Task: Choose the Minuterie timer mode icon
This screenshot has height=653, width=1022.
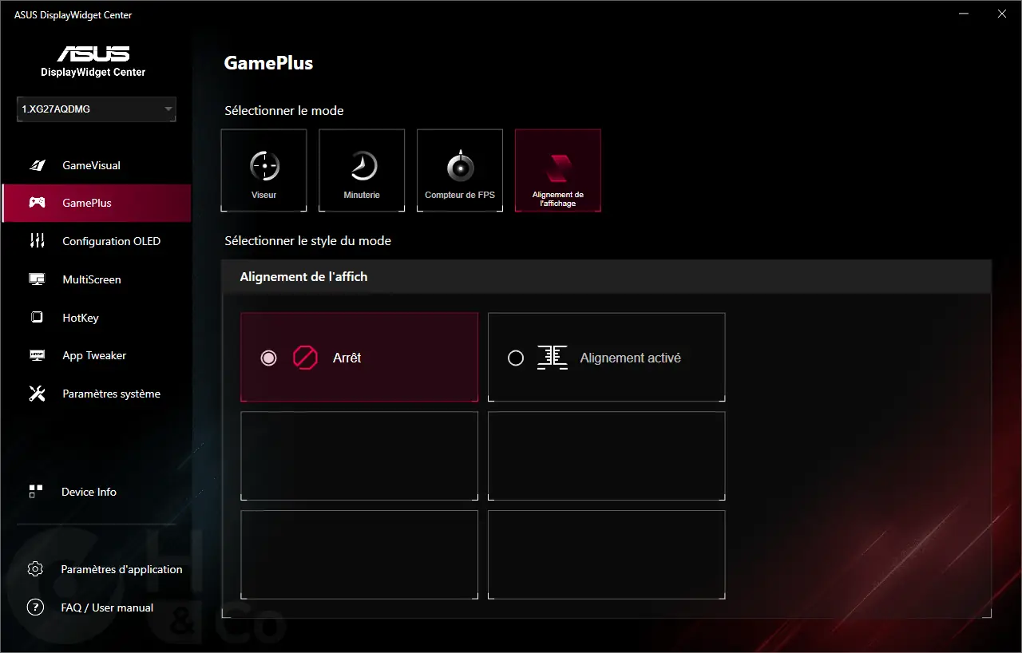Action: [x=362, y=166]
